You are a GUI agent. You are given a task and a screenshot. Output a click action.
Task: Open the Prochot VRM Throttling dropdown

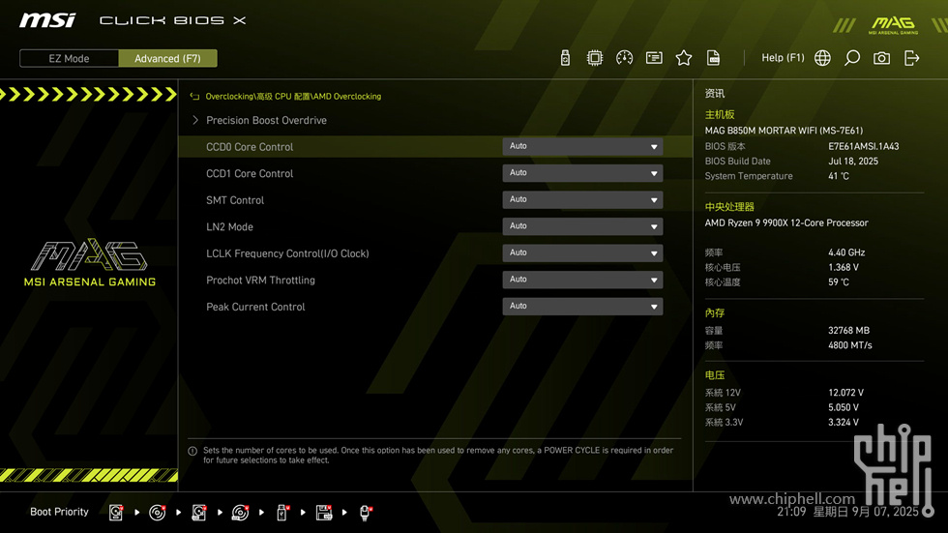click(582, 280)
